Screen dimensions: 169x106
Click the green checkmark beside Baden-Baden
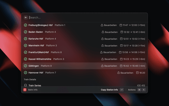pyautogui.click(x=26, y=32)
